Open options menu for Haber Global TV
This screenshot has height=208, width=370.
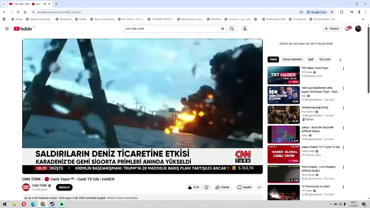[343, 148]
